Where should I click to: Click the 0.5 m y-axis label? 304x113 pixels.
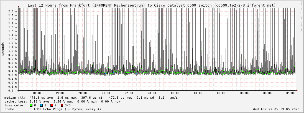point(12,71)
